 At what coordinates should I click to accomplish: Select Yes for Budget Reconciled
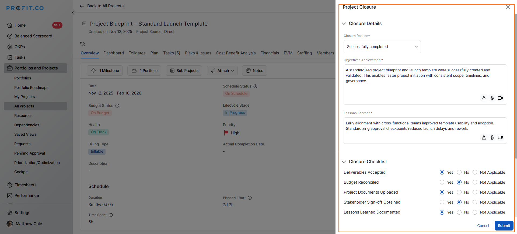(x=442, y=182)
